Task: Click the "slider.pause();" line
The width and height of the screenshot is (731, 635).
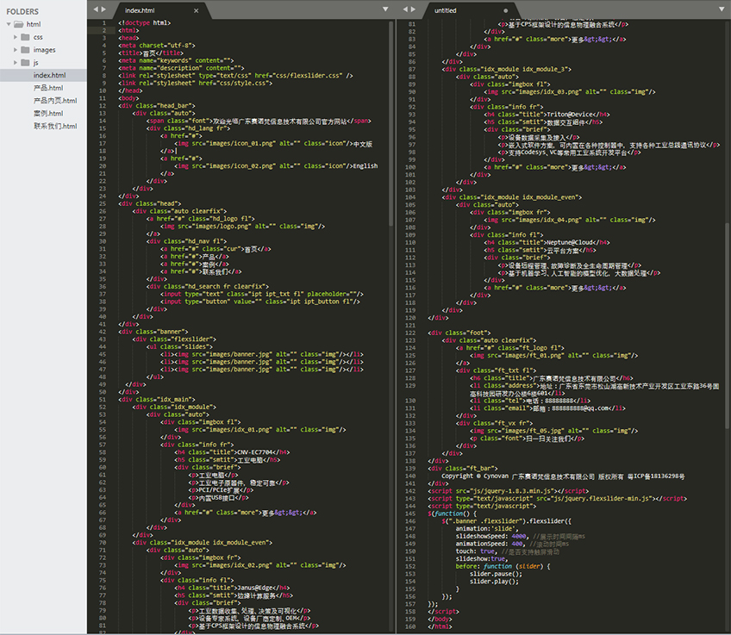Action: pyautogui.click(x=496, y=574)
